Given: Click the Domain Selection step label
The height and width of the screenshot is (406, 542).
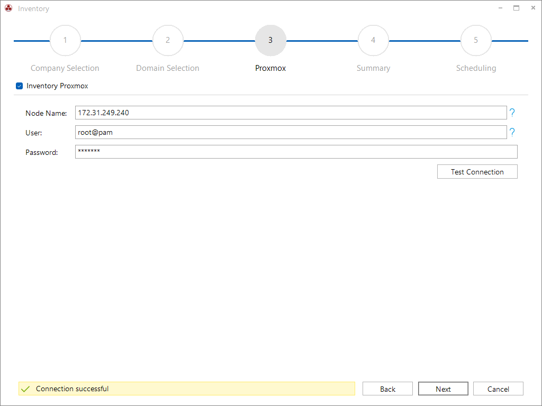Looking at the screenshot, I should (168, 68).
